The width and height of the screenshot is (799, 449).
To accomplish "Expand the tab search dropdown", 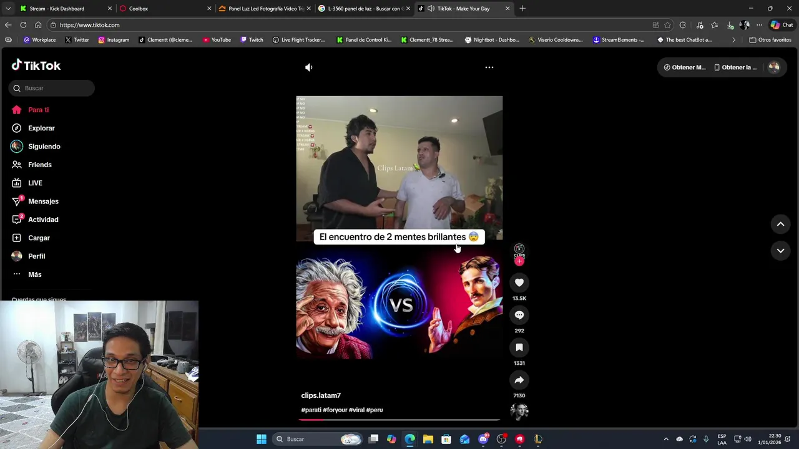I will (7, 9).
